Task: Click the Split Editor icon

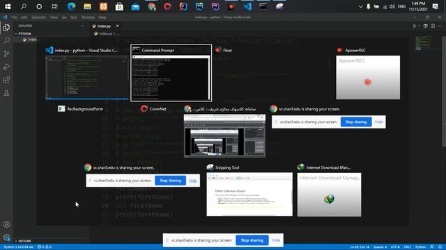Action: (x=433, y=26)
